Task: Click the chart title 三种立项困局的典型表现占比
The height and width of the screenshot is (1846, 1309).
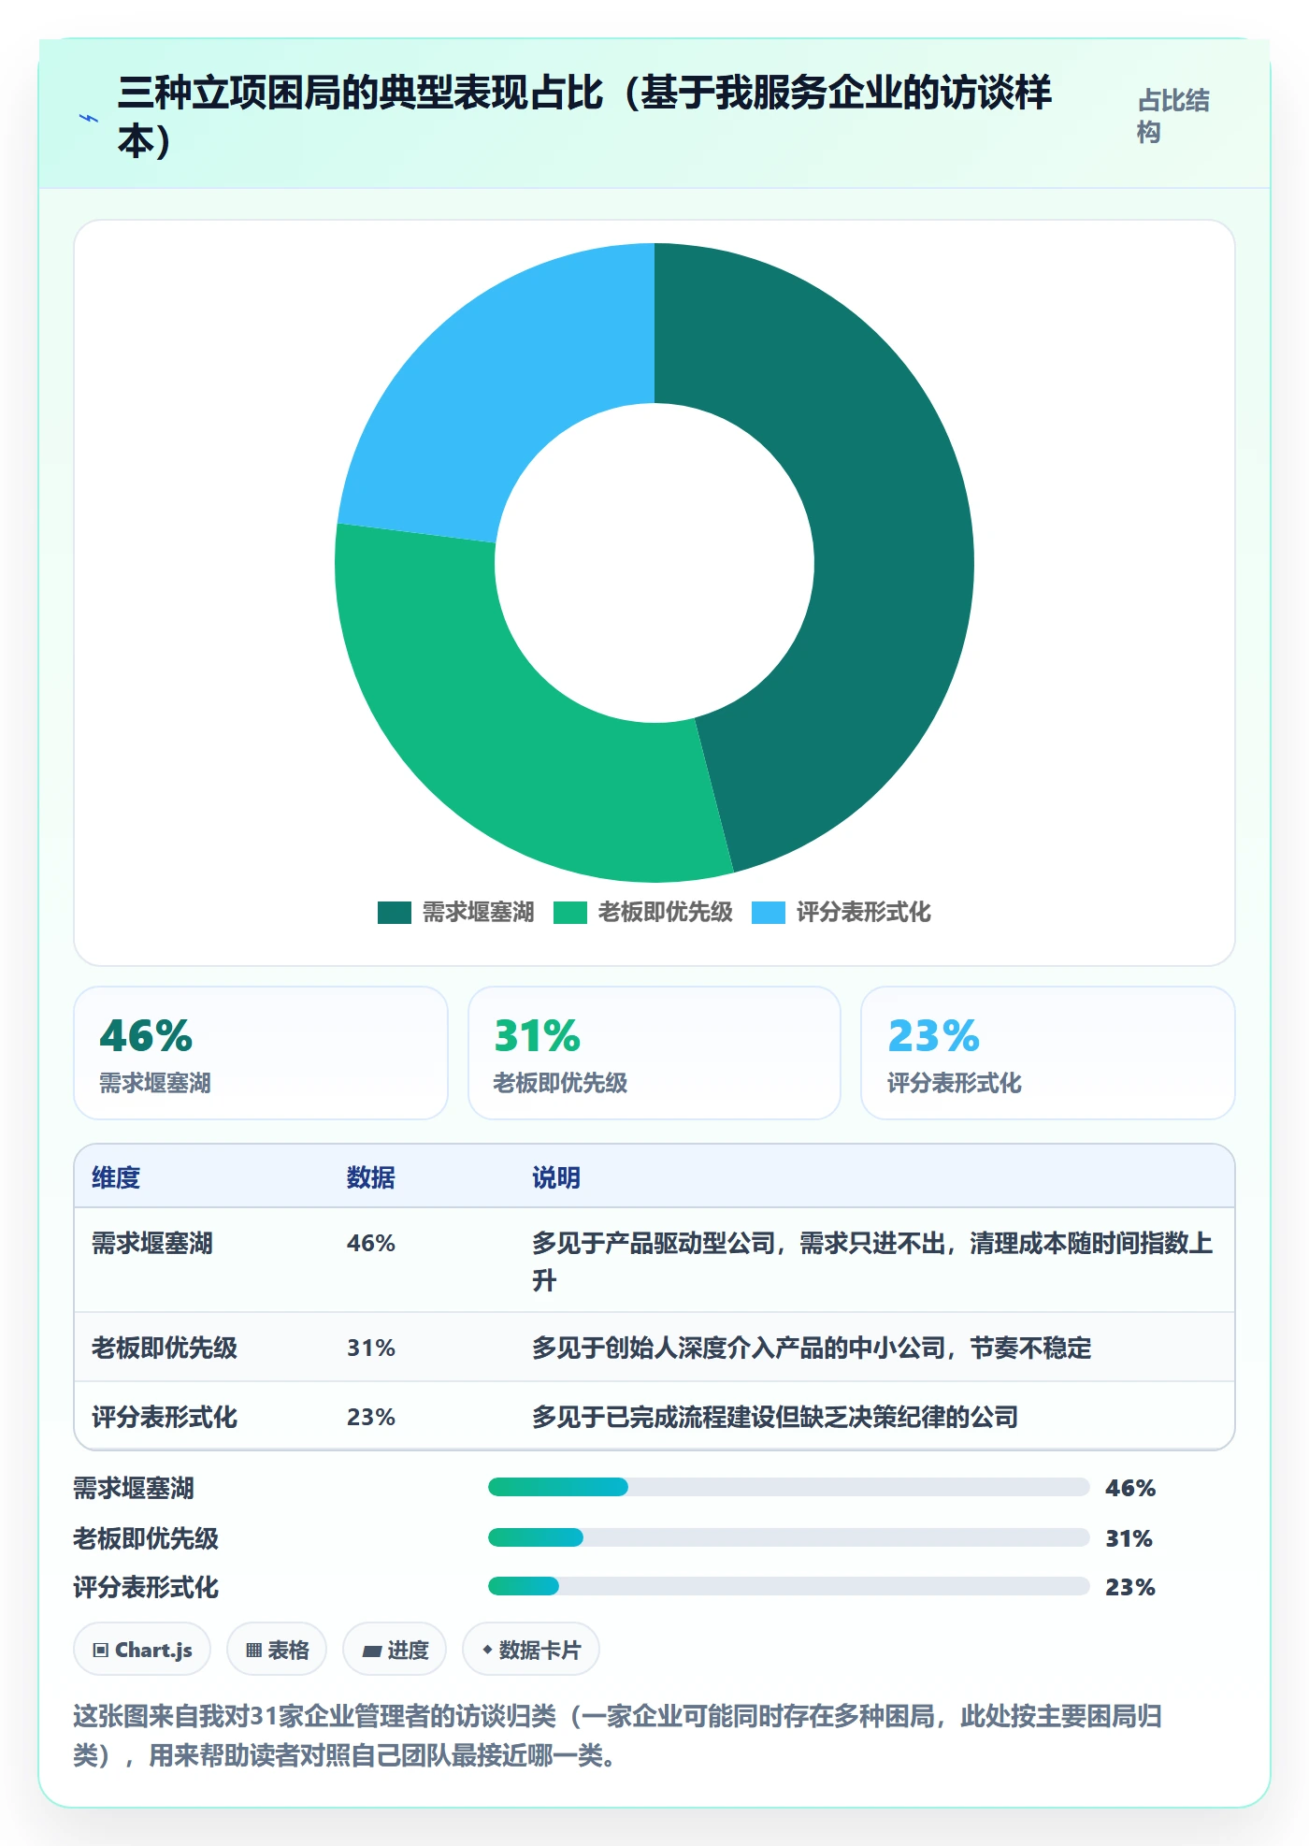Action: pos(584,116)
